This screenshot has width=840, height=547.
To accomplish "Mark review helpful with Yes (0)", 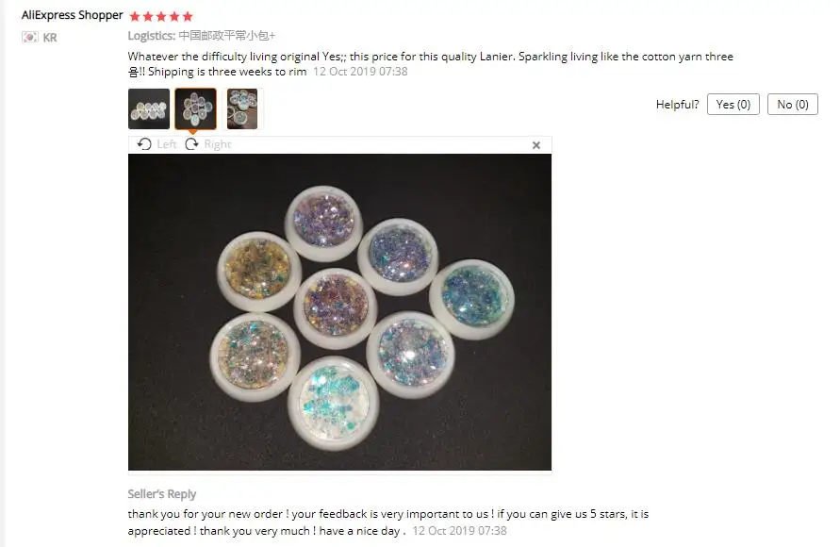I will (733, 105).
